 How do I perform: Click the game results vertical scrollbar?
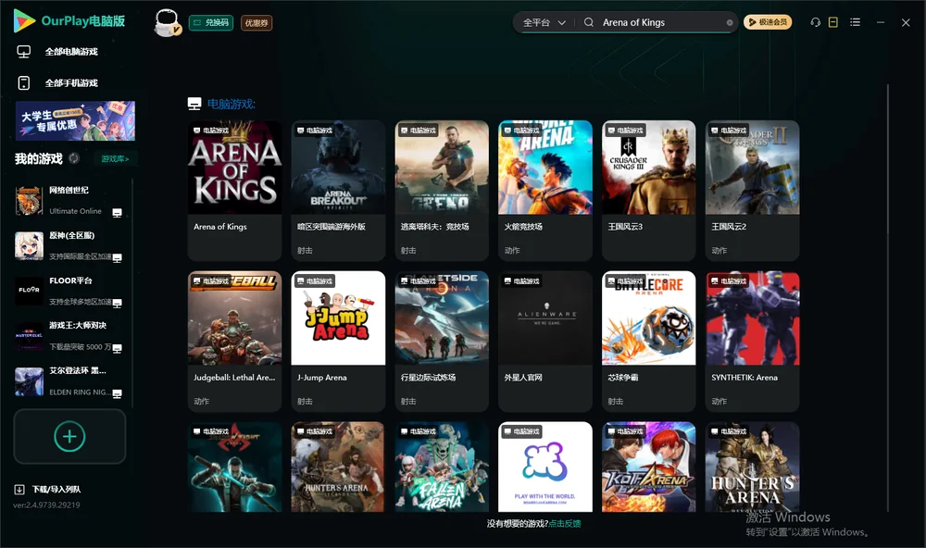click(887, 298)
